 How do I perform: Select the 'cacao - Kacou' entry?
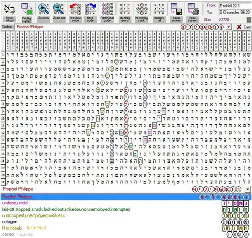pos(17,234)
